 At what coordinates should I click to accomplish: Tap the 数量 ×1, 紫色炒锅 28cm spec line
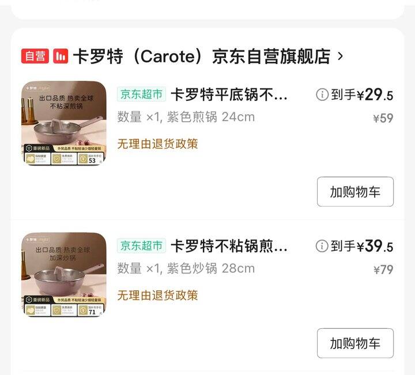[186, 268]
